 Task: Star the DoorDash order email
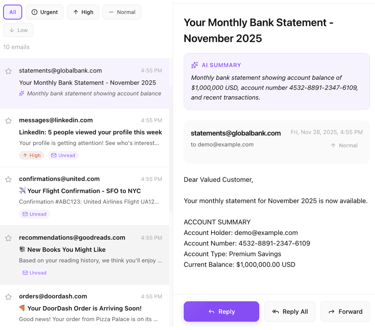click(x=8, y=297)
